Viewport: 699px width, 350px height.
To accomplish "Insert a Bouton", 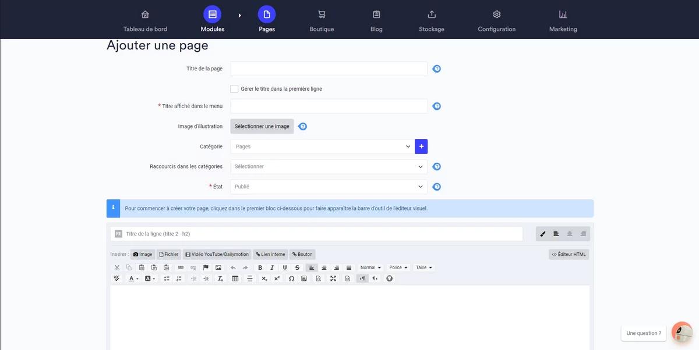I will (302, 254).
